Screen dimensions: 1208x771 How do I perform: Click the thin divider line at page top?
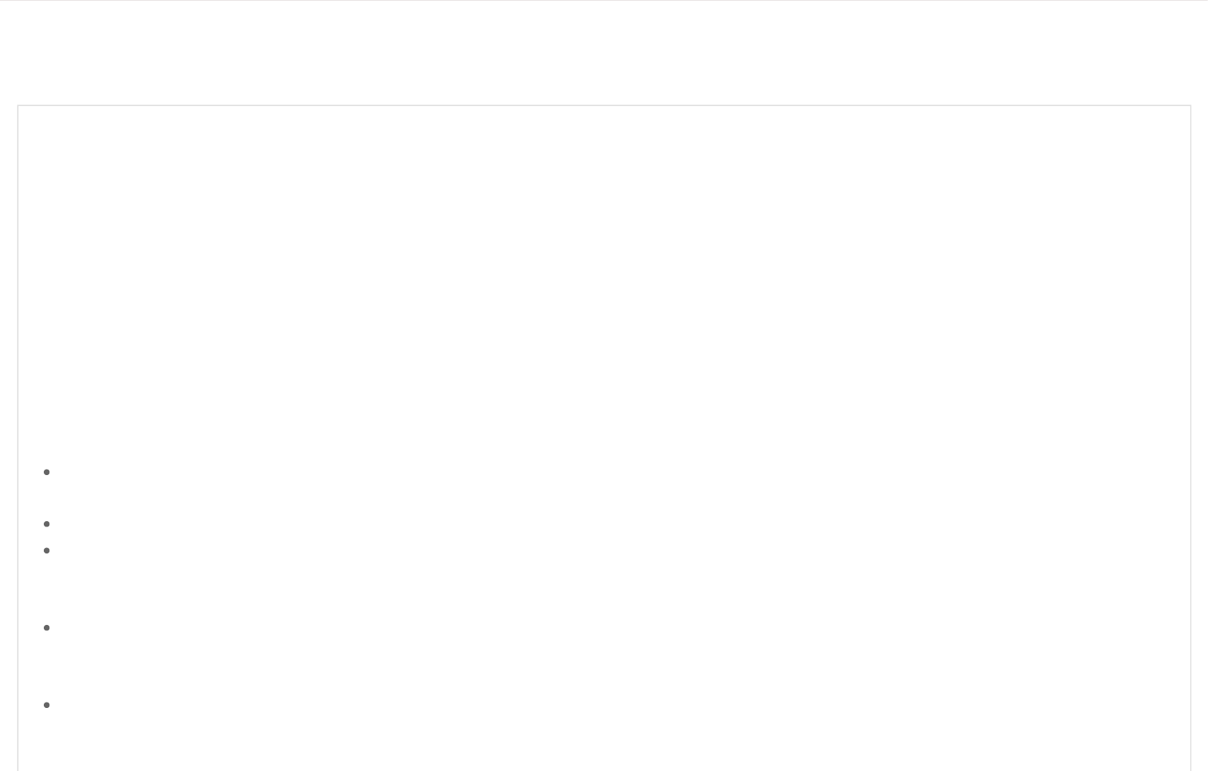(604, 1)
